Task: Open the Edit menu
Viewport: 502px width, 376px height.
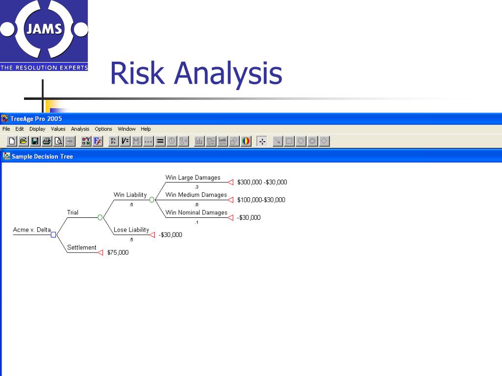Action: point(20,129)
